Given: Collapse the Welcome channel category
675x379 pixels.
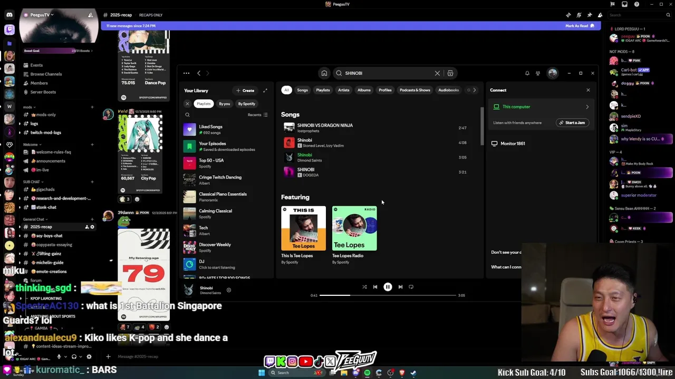Looking at the screenshot, I should (x=32, y=145).
